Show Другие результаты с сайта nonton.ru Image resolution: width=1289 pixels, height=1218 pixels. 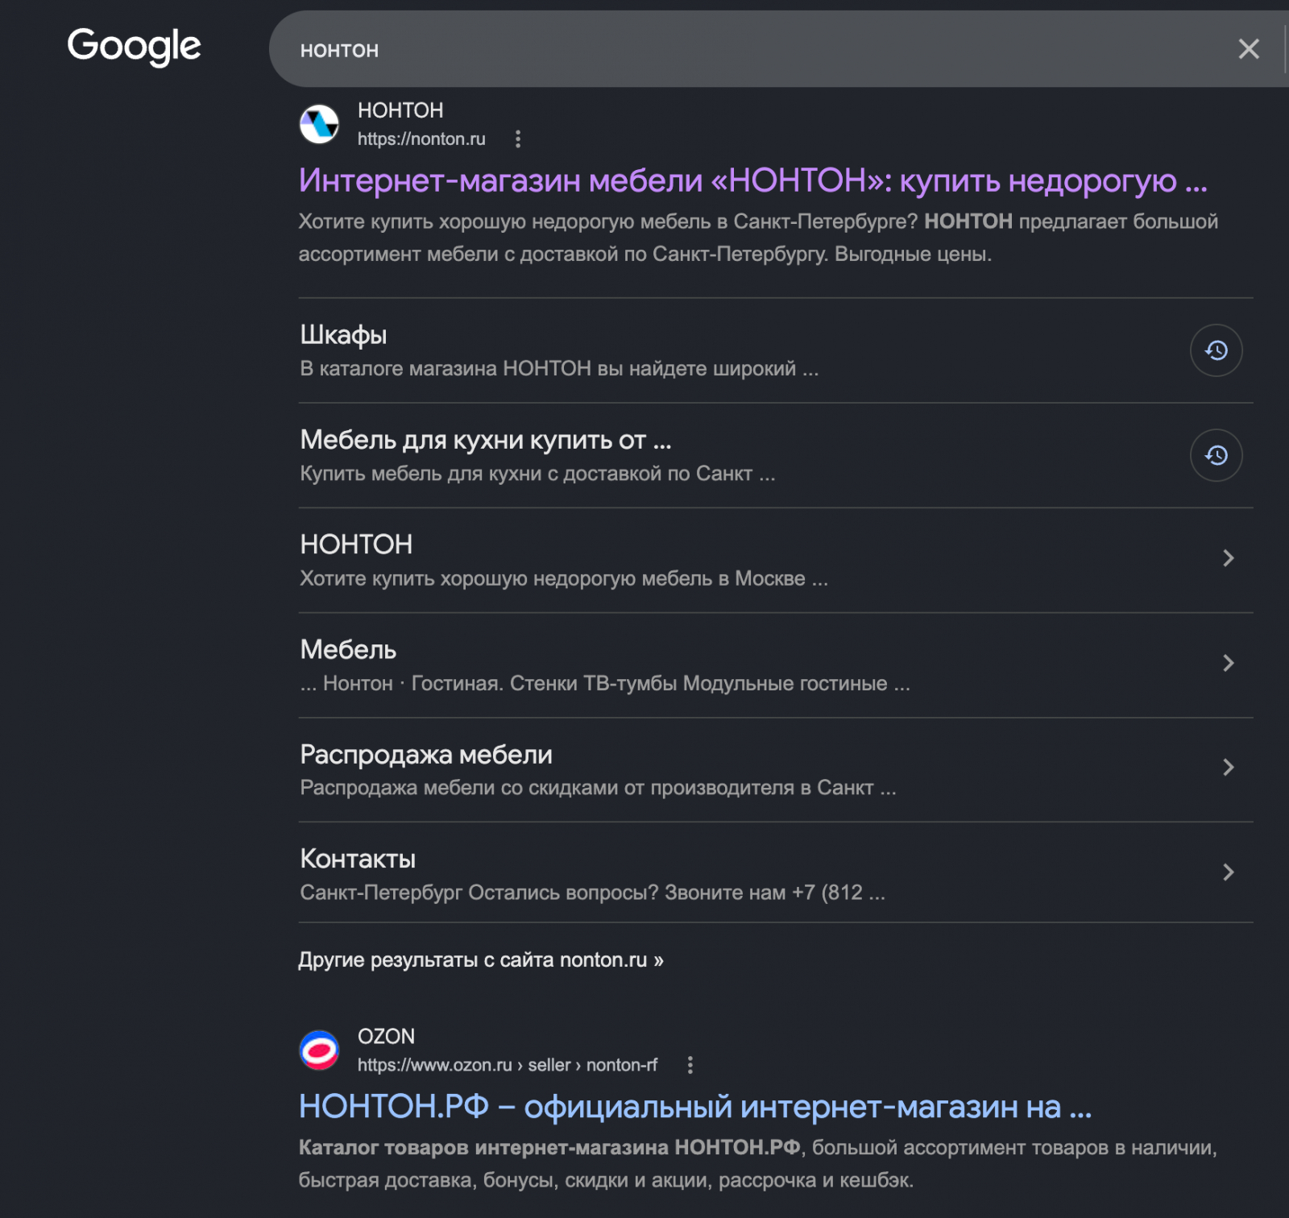[x=481, y=960]
